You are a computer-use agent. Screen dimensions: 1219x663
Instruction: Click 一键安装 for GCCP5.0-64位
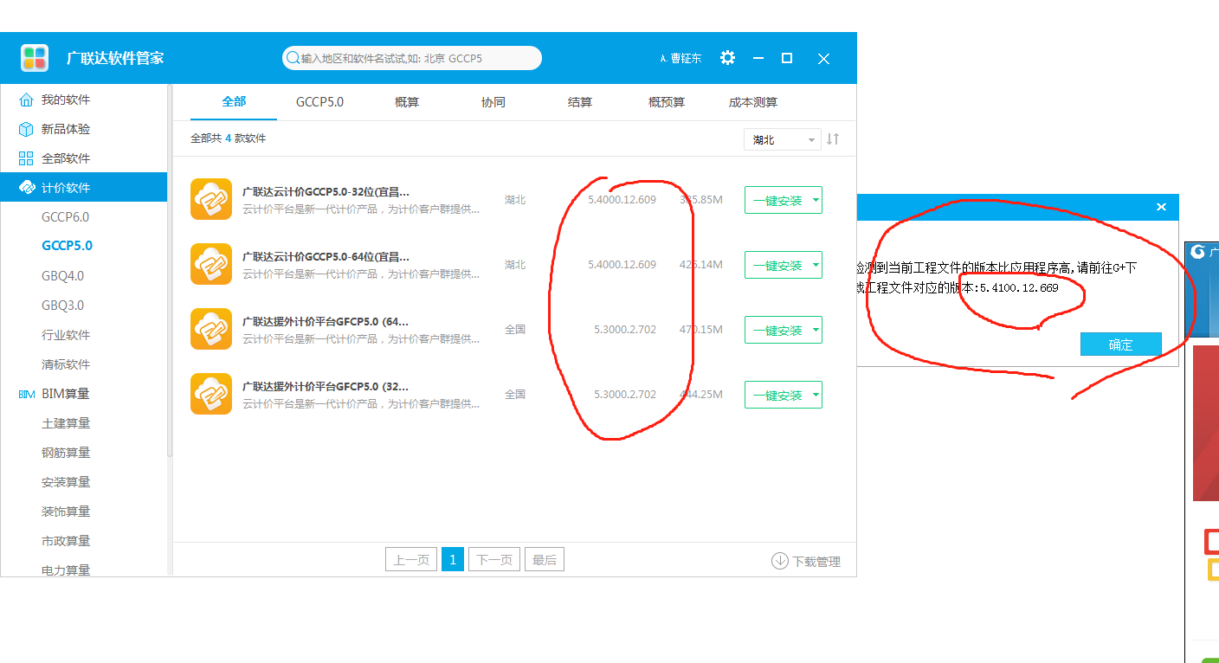(777, 266)
